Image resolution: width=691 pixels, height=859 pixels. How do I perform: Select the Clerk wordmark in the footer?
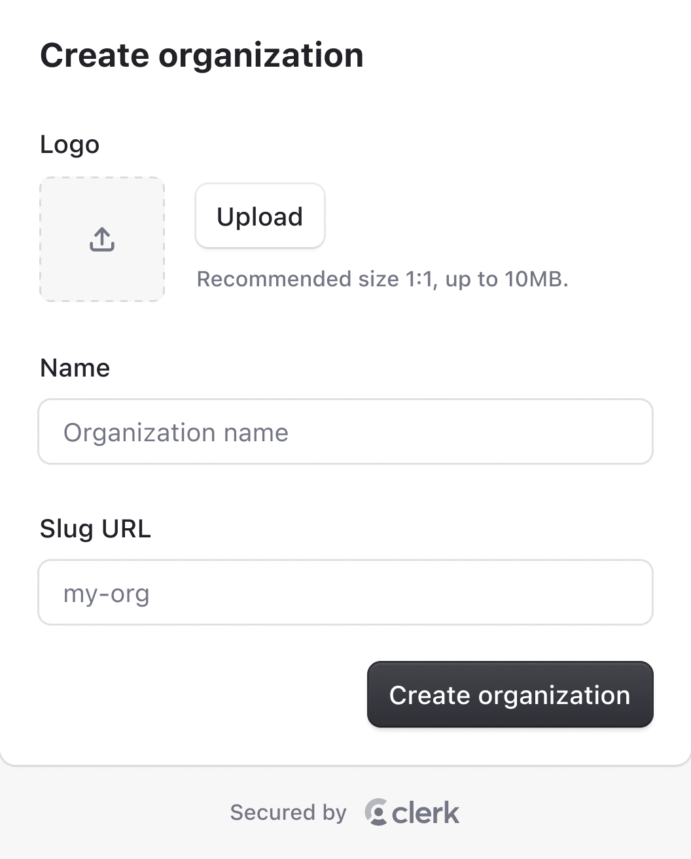425,812
